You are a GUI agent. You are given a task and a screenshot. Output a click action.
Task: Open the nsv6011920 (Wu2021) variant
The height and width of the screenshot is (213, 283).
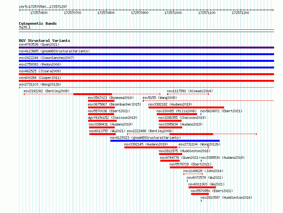[206, 184]
